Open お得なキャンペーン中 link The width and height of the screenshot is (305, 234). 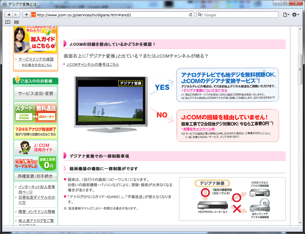click(x=199, y=129)
